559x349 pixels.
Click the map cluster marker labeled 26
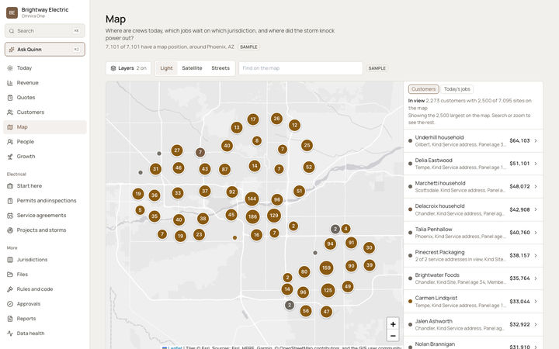click(x=276, y=119)
